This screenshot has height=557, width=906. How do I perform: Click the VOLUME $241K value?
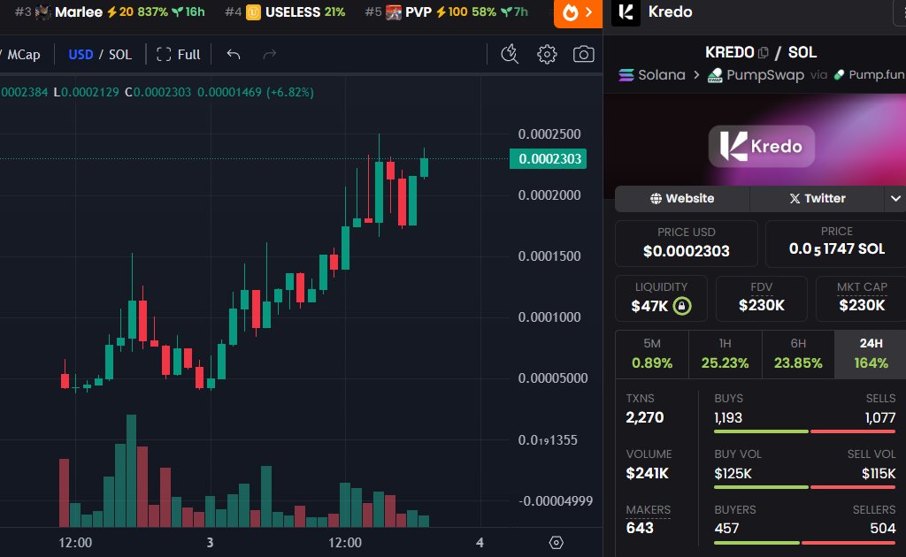point(647,473)
